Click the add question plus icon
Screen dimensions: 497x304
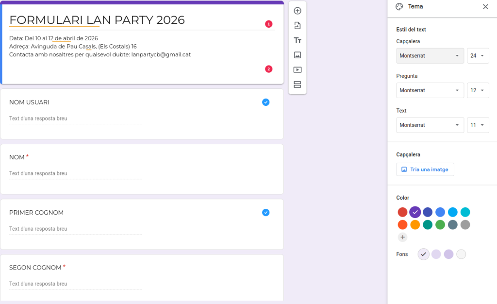[298, 11]
